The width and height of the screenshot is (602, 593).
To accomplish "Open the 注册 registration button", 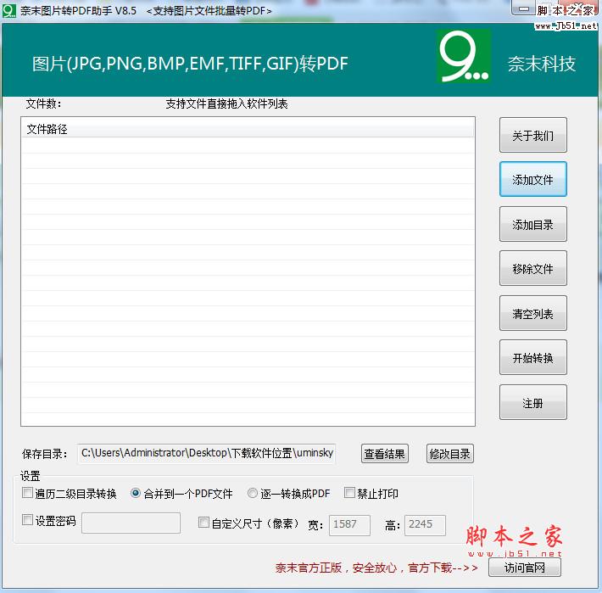I will click(532, 402).
